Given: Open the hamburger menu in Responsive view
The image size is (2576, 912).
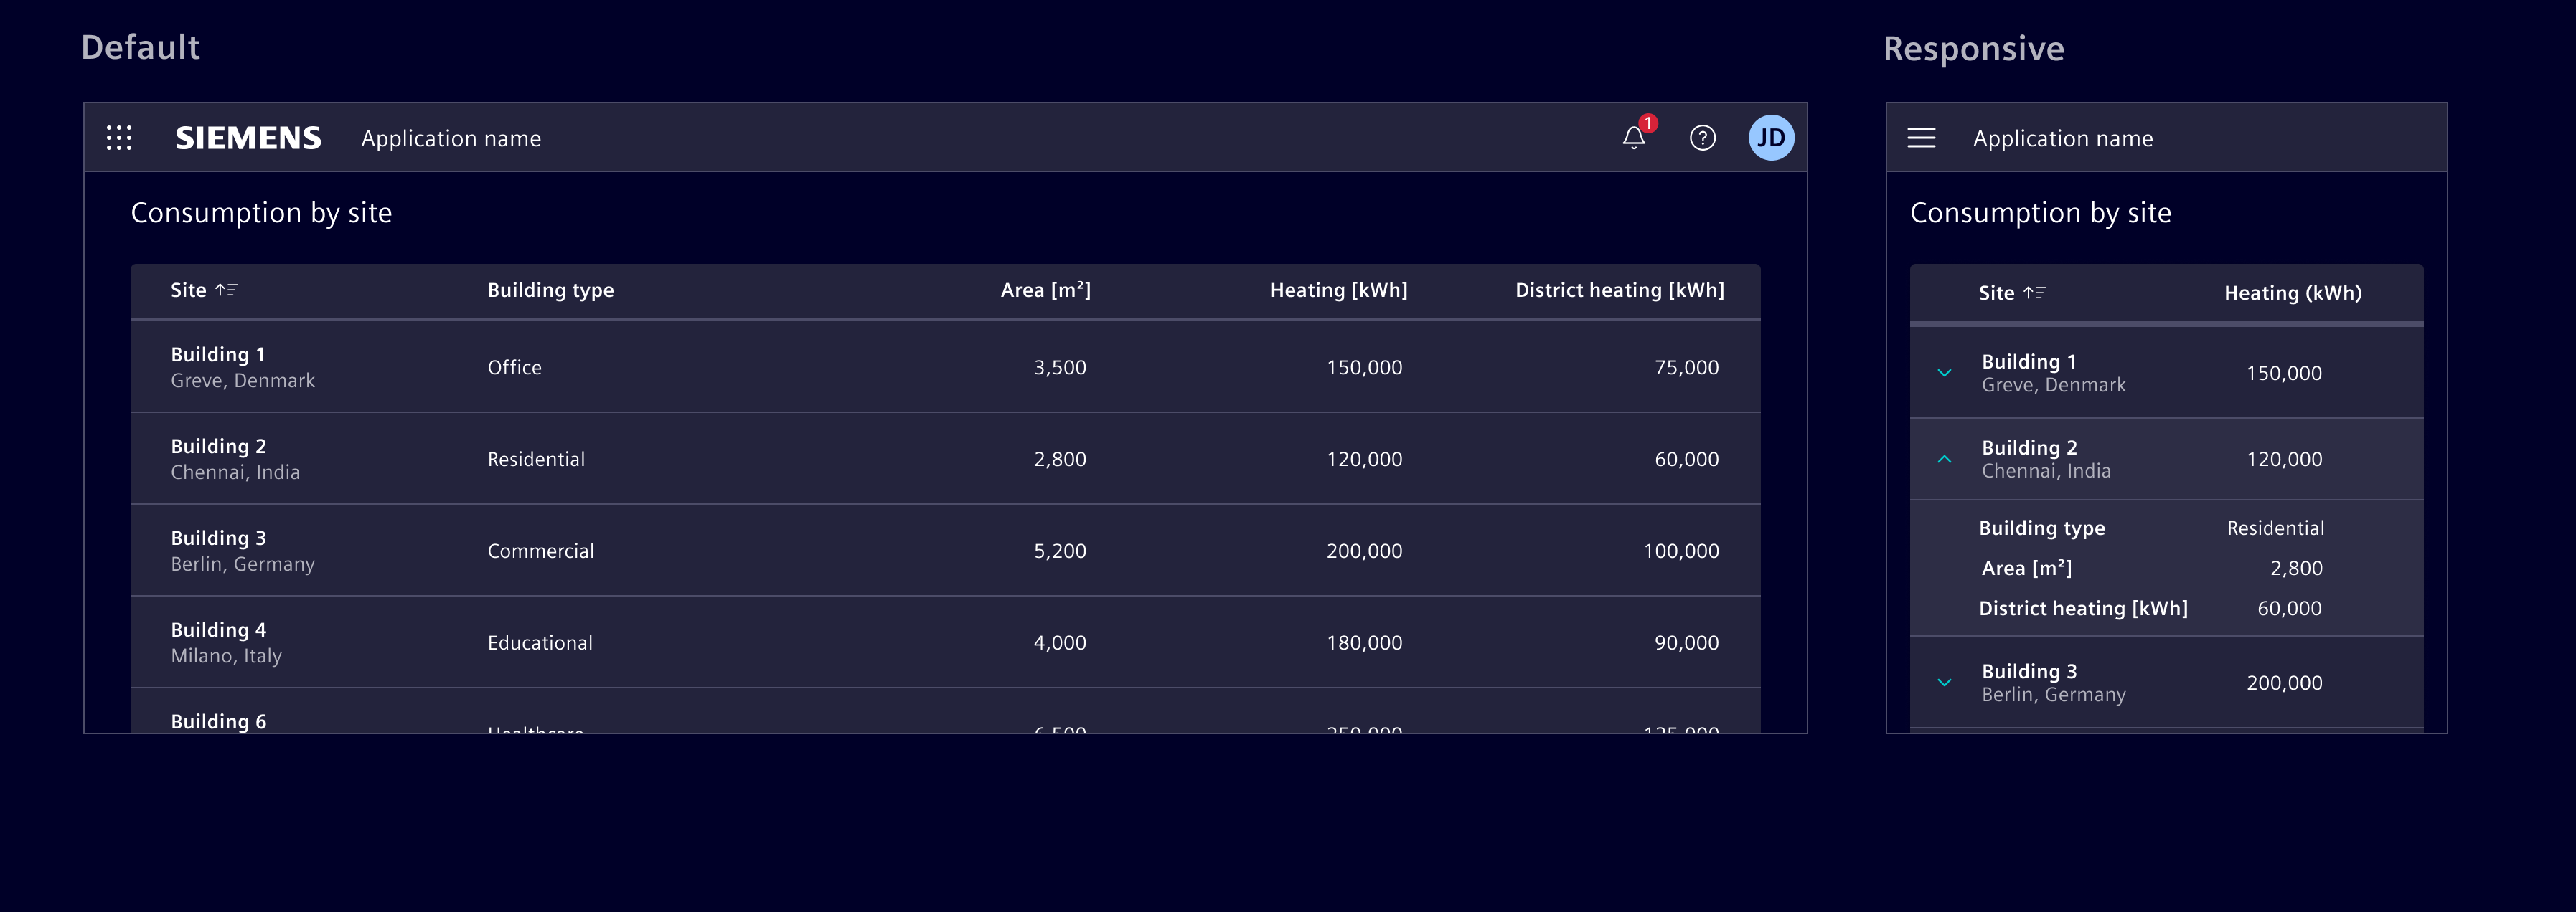Looking at the screenshot, I should (x=1921, y=138).
